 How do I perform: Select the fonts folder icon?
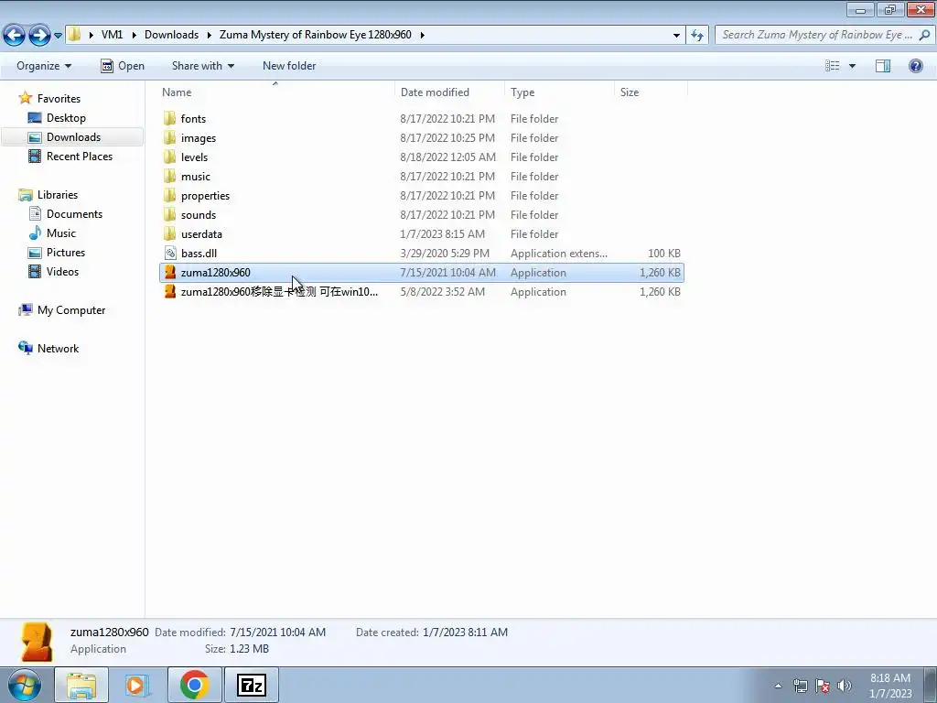[169, 118]
